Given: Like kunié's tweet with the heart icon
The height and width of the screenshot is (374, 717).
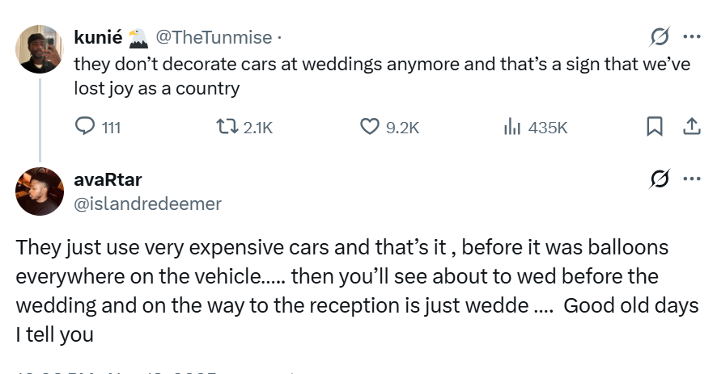Looking at the screenshot, I should (369, 127).
